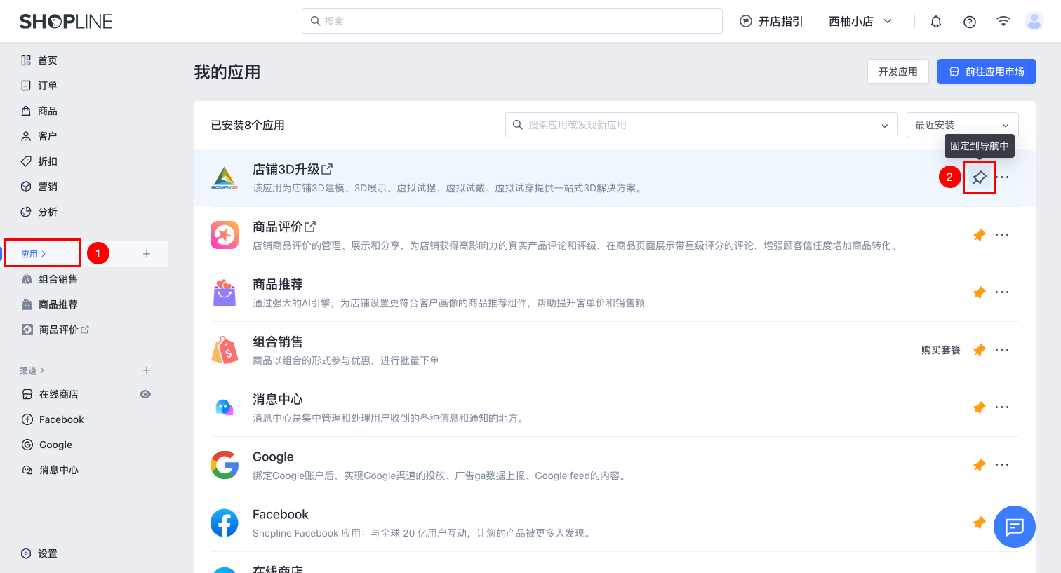Screen dimensions: 1061x573
Task: Open the 商品评价 app title link
Action: click(284, 227)
